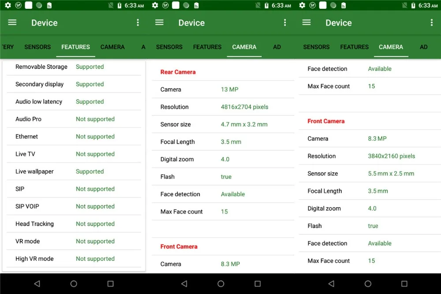Open overflow menu on the Rear Camera screen
Screen dimensions: 441x294
point(285,22)
